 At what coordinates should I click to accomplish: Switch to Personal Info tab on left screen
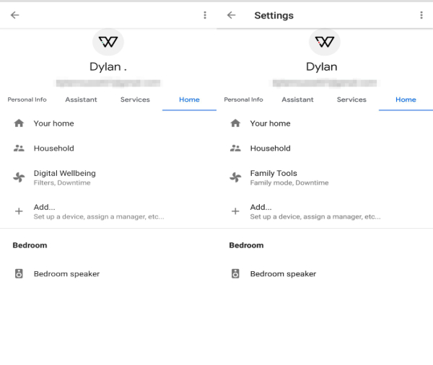[x=27, y=100]
